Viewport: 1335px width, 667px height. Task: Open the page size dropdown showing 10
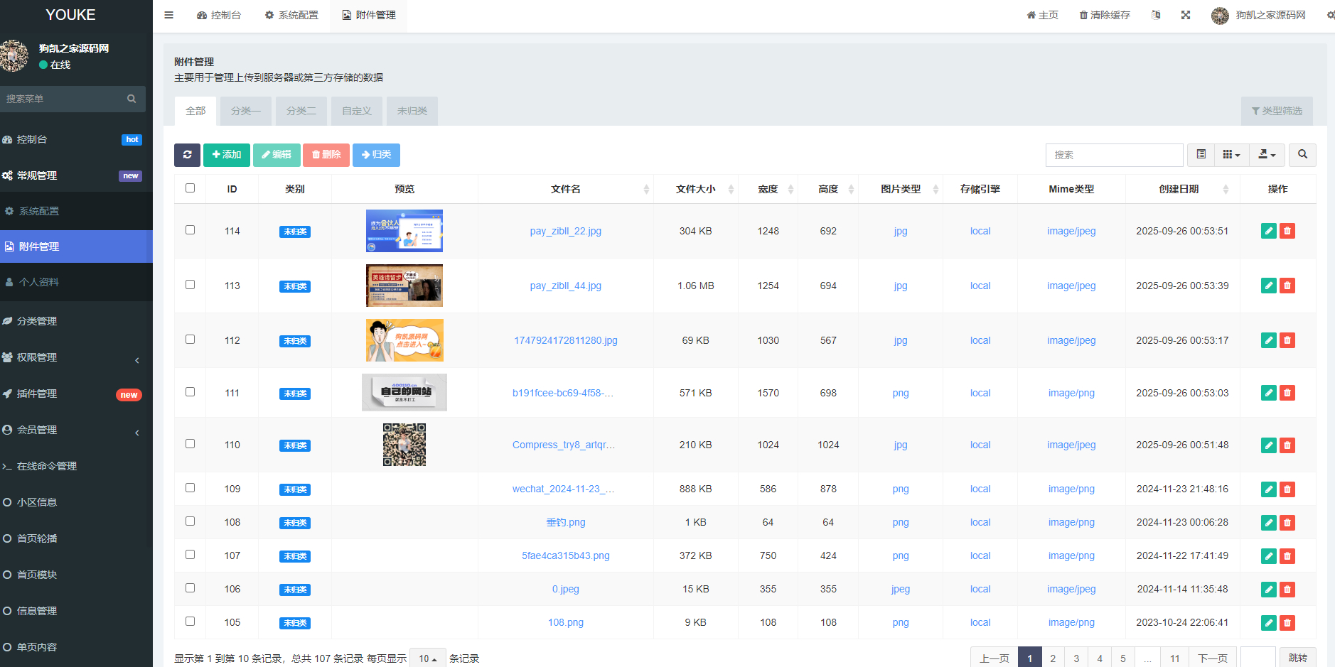[427, 658]
